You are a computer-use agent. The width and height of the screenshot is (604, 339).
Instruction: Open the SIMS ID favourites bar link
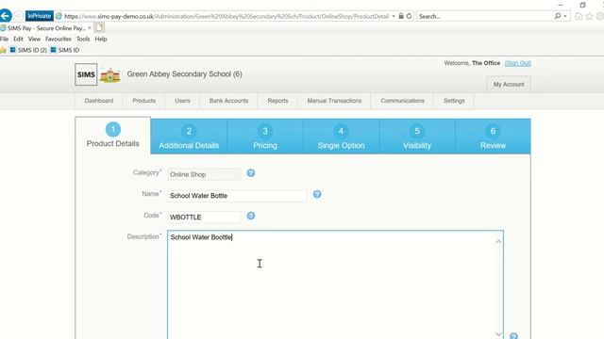[65, 50]
